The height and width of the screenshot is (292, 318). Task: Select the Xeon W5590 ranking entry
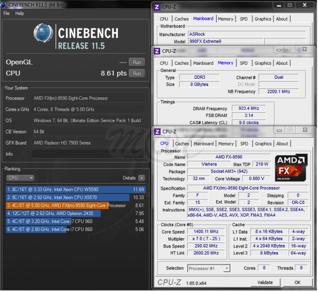[x=75, y=189]
